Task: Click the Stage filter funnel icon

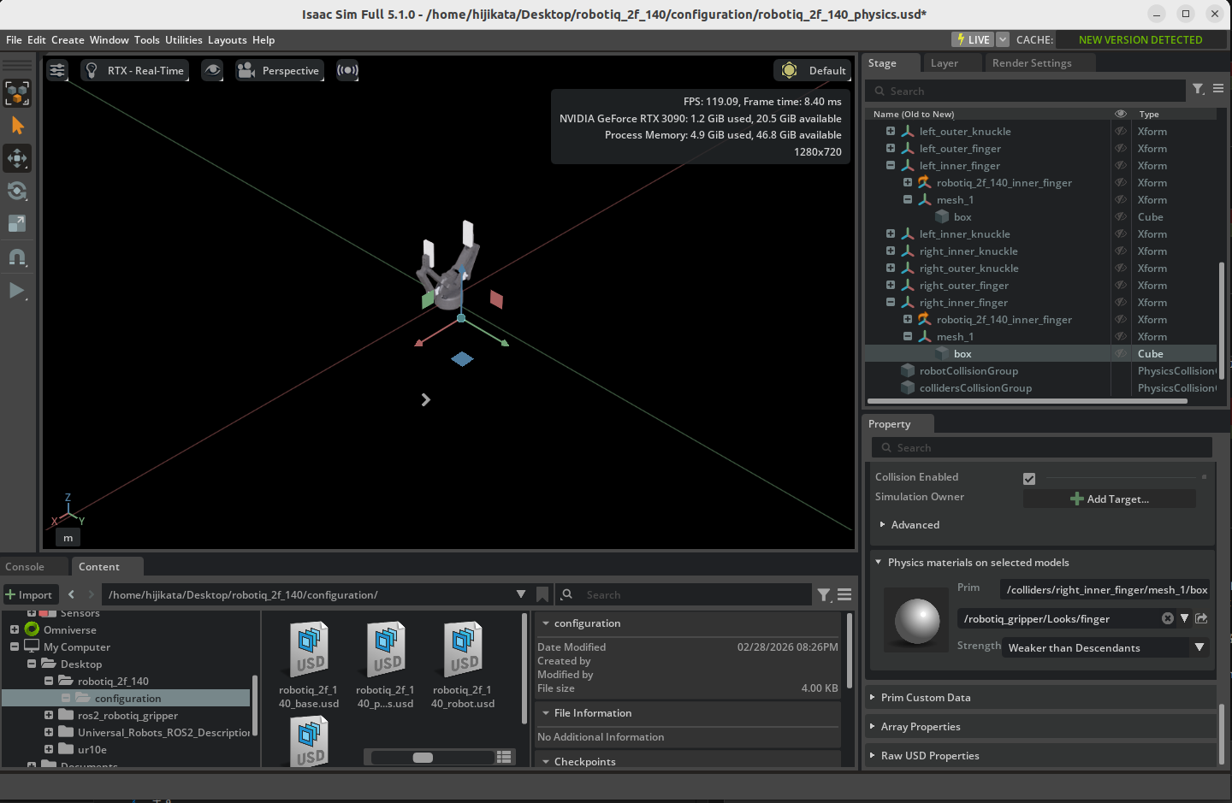Action: [1198, 89]
